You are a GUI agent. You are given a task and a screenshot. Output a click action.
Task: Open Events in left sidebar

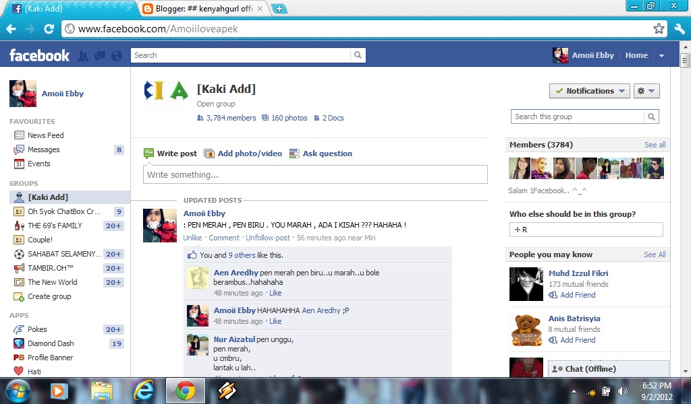38,164
